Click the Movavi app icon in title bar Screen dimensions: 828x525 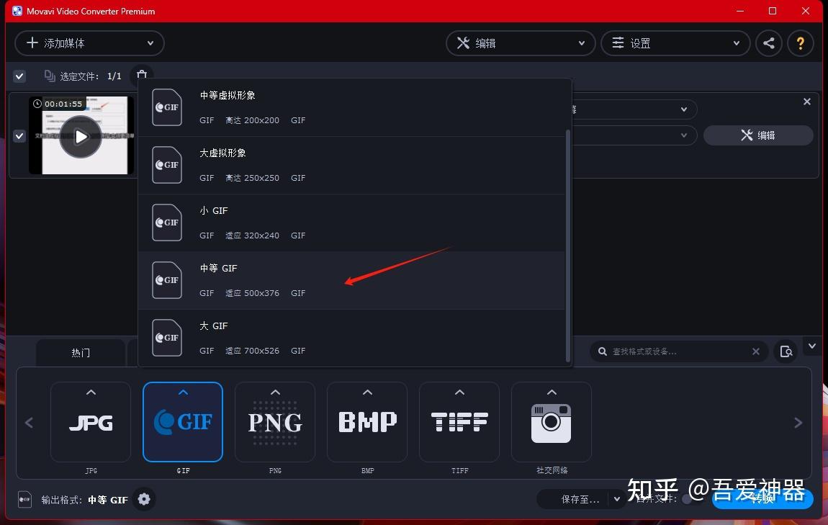(17, 11)
